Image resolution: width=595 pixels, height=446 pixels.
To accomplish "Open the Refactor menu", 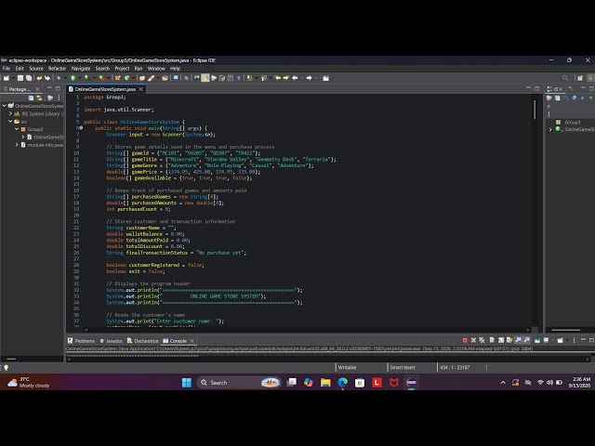I will coord(58,69).
